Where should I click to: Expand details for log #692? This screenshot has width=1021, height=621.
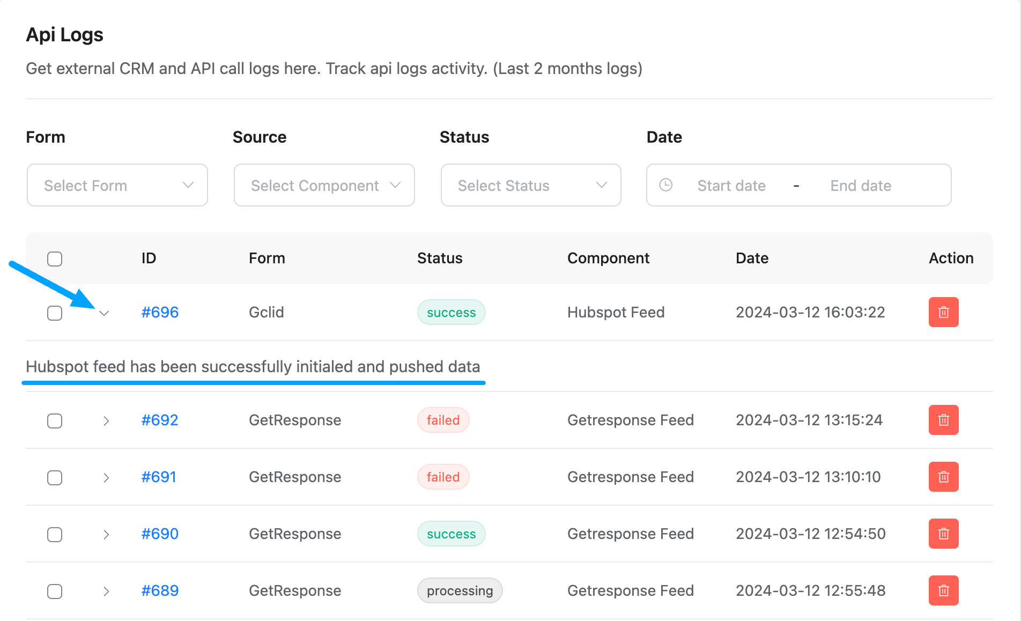click(x=106, y=421)
